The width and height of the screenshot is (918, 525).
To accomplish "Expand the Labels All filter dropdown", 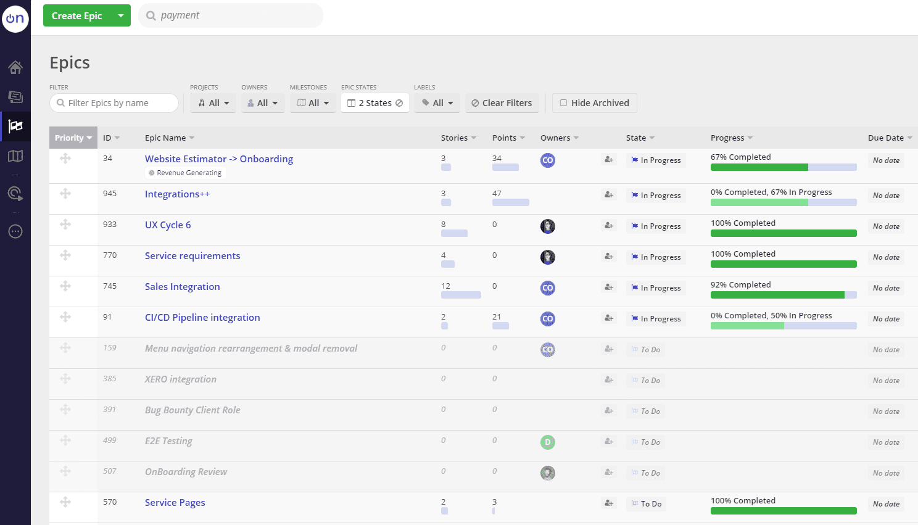I will click(x=437, y=103).
